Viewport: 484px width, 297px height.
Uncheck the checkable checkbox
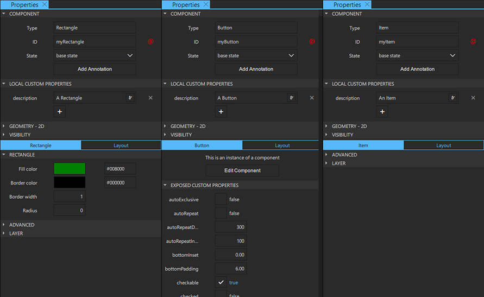(x=221, y=282)
